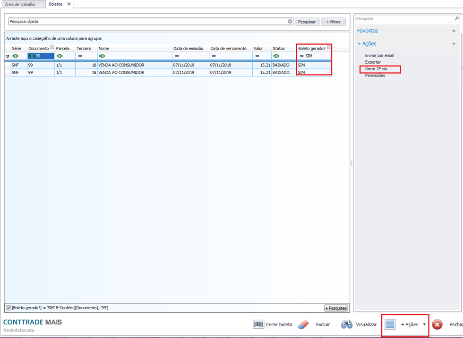This screenshot has width=463, height=338.
Task: Click the vertical splitter handle between the grid and side panel
Action: 352,163
